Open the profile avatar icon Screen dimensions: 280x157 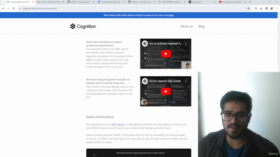click(271, 8)
